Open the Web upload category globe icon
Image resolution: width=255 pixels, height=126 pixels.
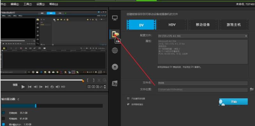pos(115,51)
